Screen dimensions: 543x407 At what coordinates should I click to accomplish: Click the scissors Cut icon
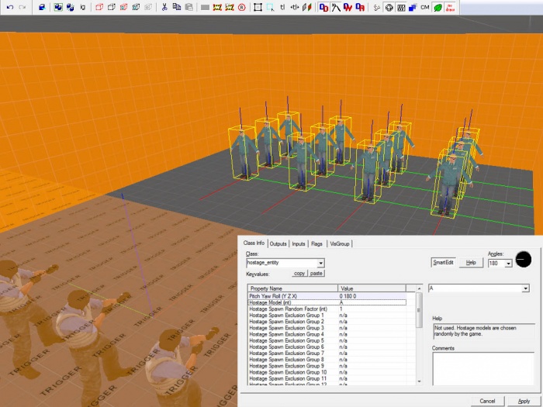(165, 8)
